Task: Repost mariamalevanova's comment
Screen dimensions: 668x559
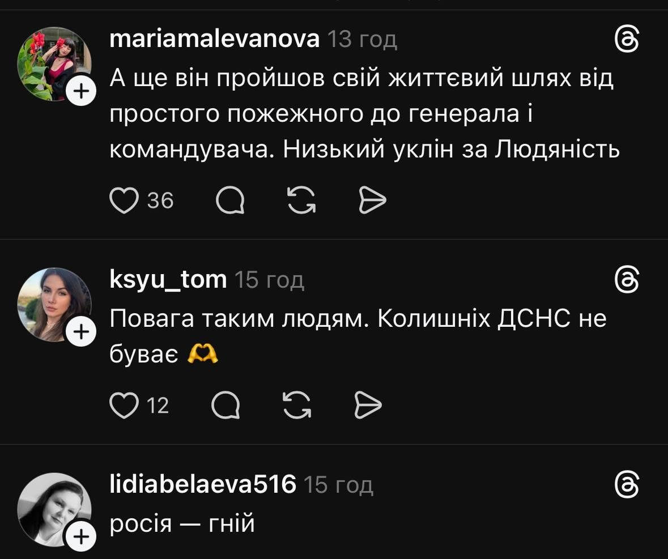Action: (x=301, y=200)
